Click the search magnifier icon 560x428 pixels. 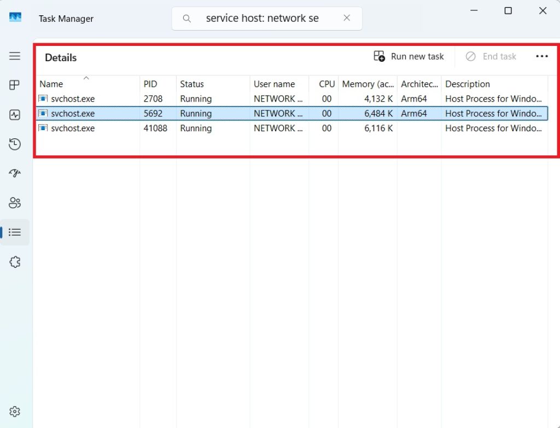pyautogui.click(x=187, y=19)
